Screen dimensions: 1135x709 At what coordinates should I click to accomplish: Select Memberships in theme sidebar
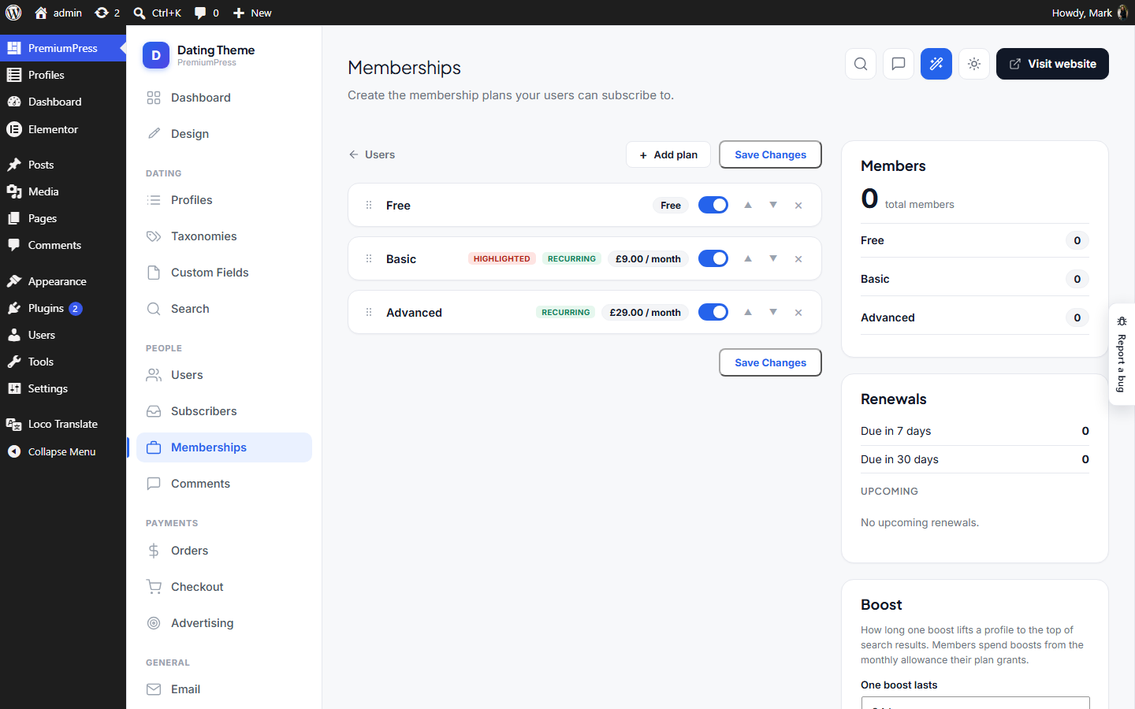point(224,447)
